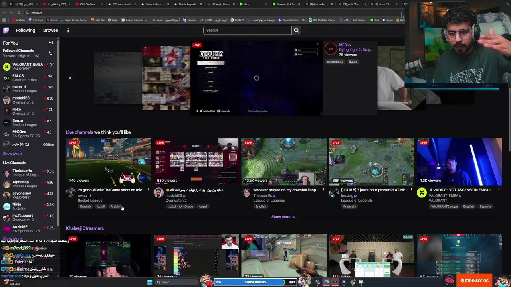This screenshot has height=287, width=511.
Task: Open the three-dot more menu beside Browse
Action: [68, 30]
